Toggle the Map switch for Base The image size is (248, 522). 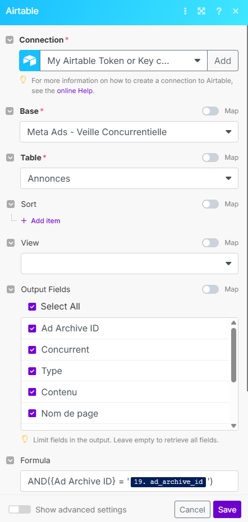click(210, 111)
